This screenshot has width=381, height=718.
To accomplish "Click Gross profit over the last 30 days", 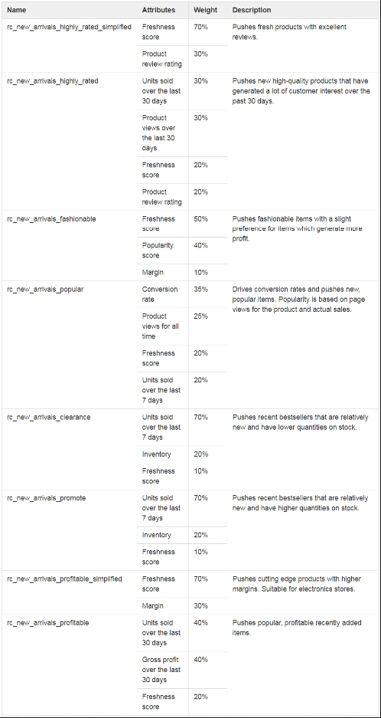I will [162, 670].
